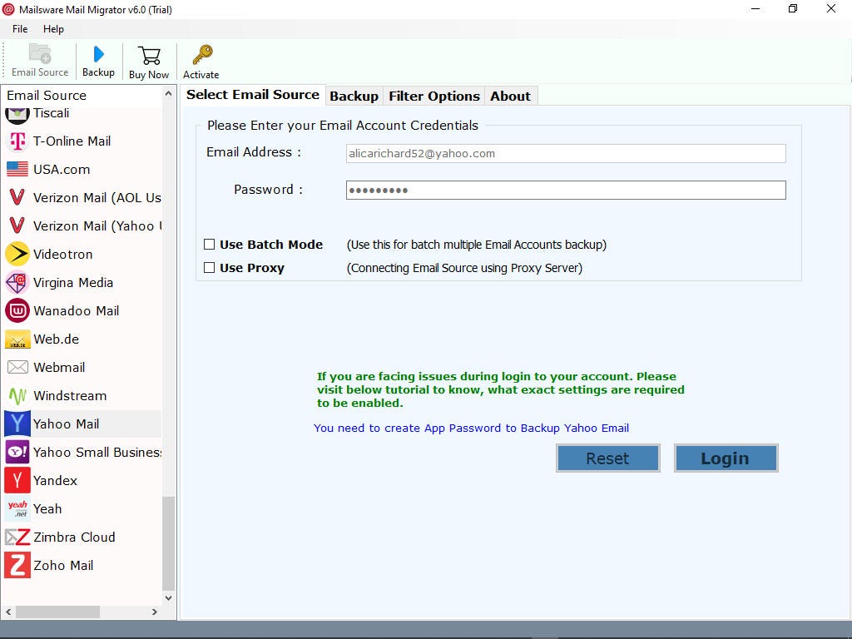Click the horizontal scrollbar thumb in source list
The height and width of the screenshot is (639, 852).
click(x=57, y=612)
